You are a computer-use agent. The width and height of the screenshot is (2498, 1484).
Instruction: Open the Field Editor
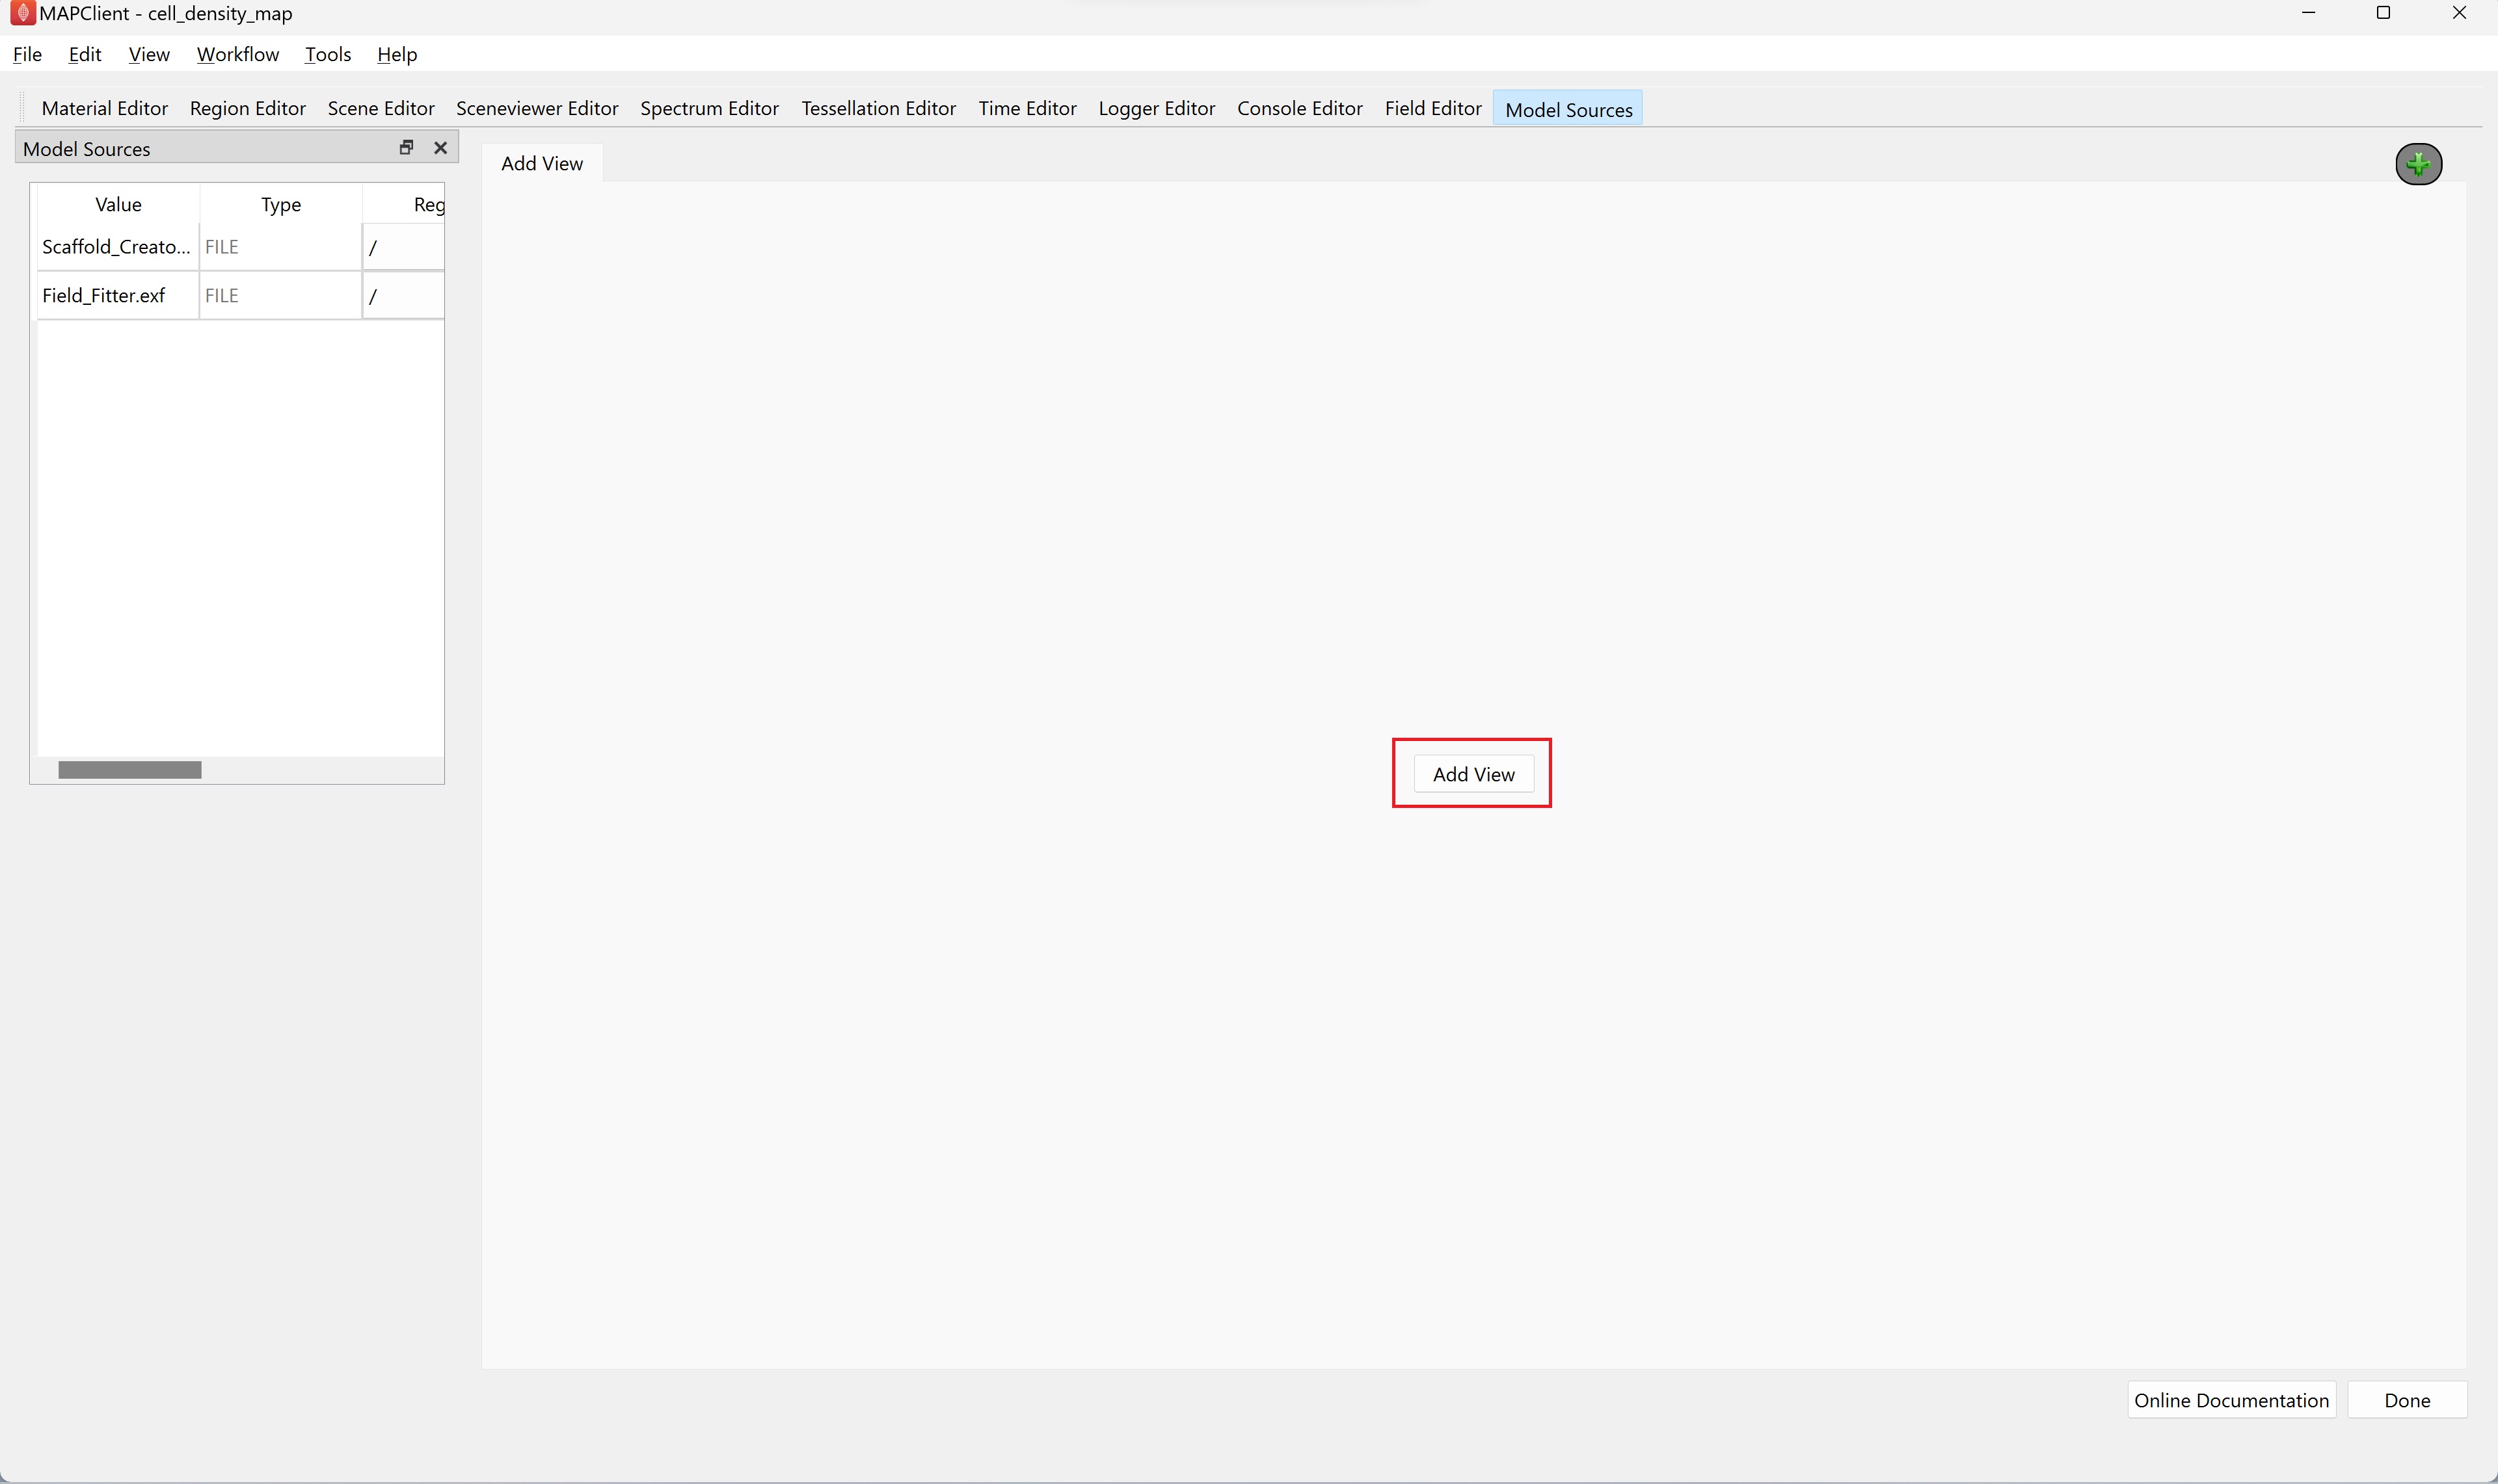pos(1432,108)
